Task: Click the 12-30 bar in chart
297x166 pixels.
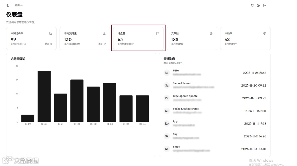Action: (44, 96)
